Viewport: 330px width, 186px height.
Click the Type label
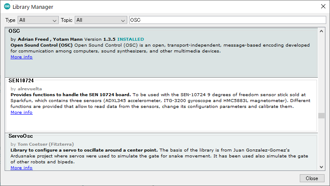[10, 20]
